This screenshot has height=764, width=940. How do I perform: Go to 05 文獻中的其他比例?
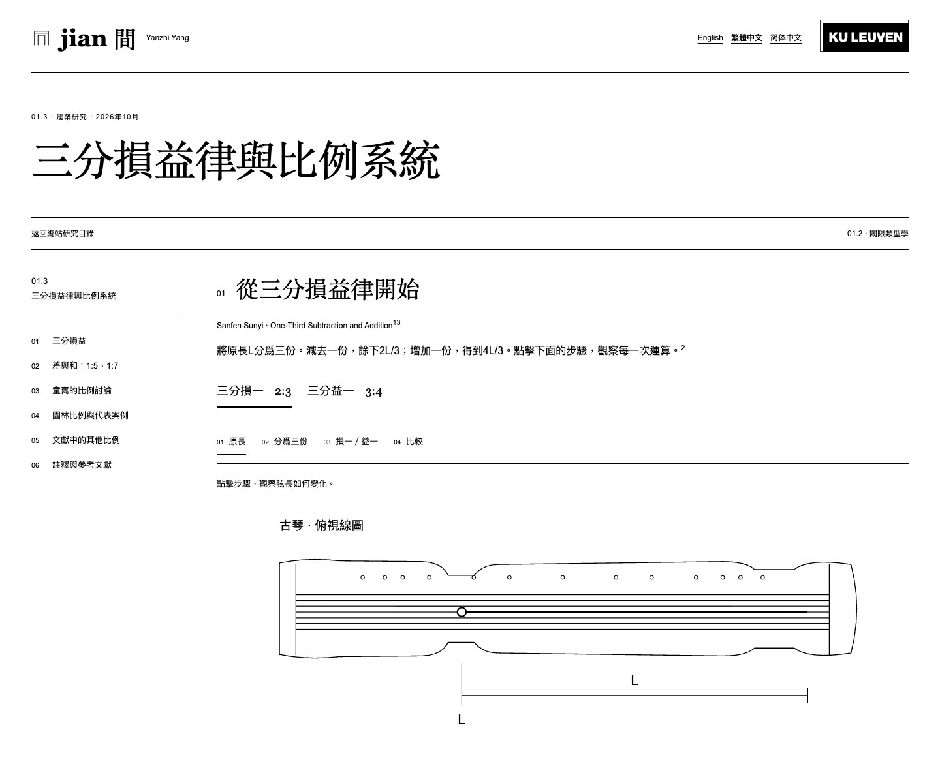click(x=76, y=440)
